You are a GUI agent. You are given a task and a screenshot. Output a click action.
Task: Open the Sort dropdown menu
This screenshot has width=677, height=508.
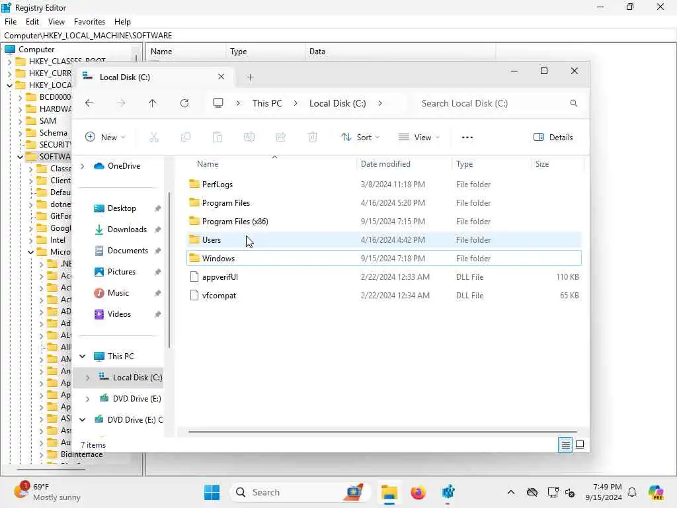[x=360, y=138]
